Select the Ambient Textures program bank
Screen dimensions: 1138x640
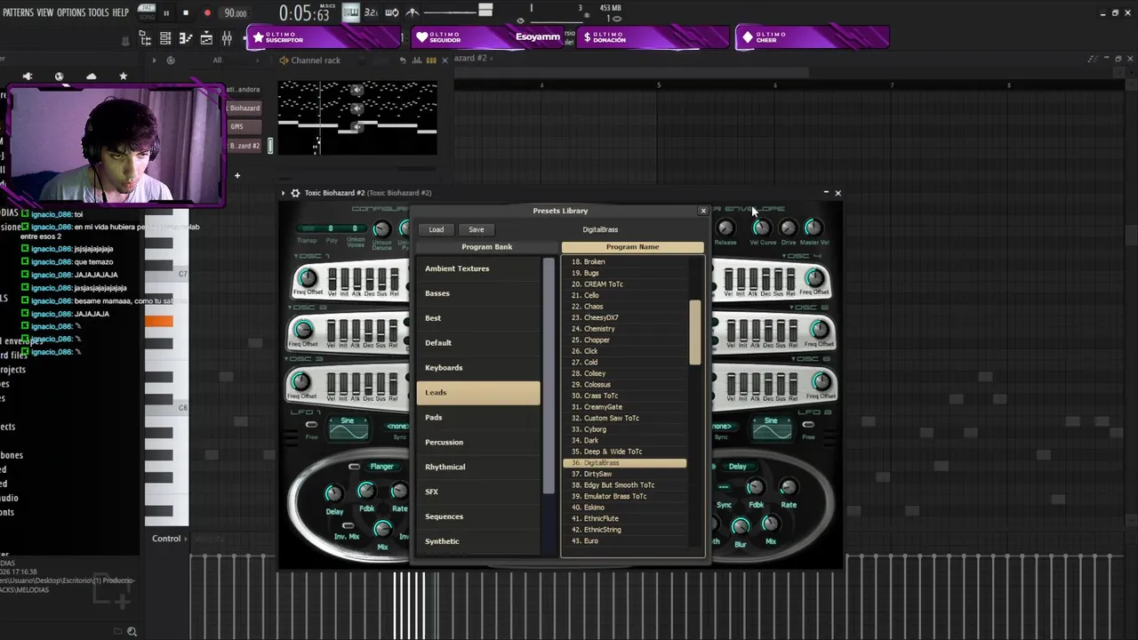coord(478,268)
